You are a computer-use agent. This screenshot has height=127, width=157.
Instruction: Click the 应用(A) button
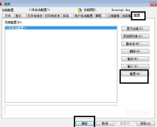(x=125, y=123)
